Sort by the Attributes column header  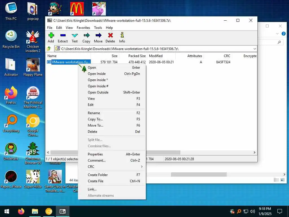point(189,56)
